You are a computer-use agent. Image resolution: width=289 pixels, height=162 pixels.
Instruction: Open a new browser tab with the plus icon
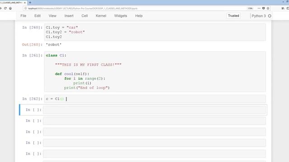30,3
